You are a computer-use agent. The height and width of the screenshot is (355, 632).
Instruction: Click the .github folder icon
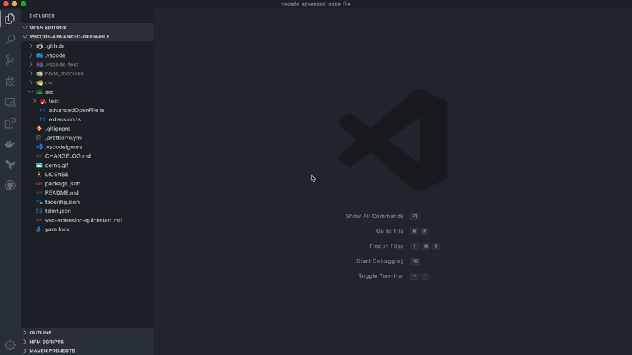click(x=40, y=46)
